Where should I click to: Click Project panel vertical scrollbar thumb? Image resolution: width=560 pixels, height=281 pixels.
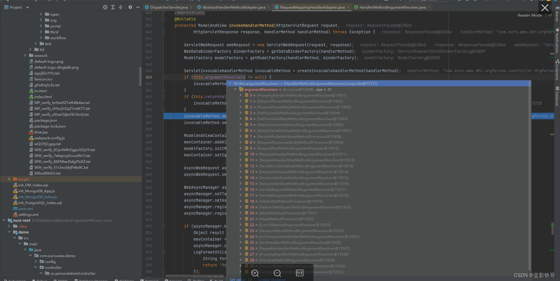tap(140, 77)
